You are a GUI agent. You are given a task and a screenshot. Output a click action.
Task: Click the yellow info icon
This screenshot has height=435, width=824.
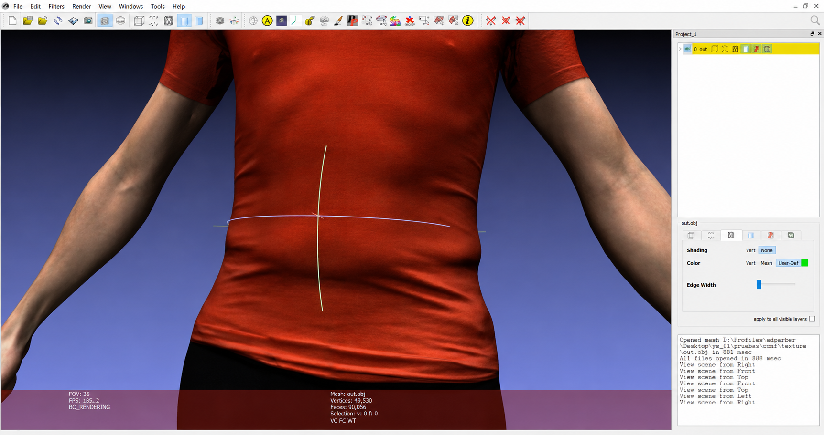point(468,21)
